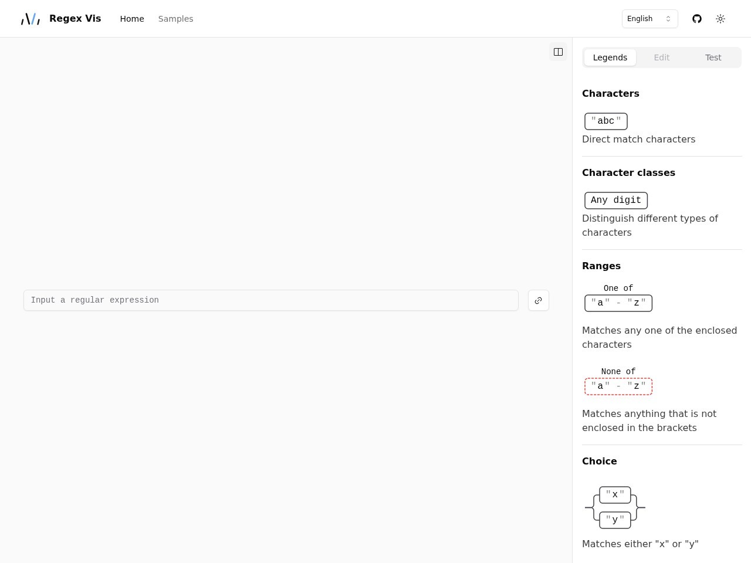
Task: Click the "y" choice branch node
Action: (x=615, y=520)
